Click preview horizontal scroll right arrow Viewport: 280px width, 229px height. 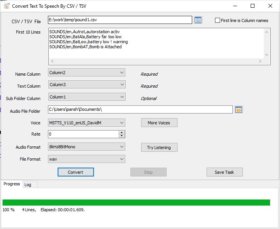pyautogui.click(x=260, y=61)
